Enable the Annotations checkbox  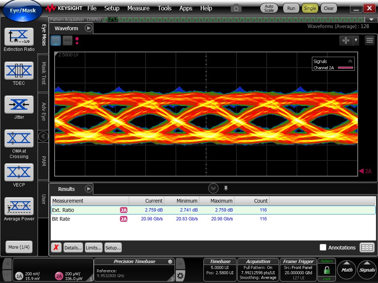click(x=323, y=248)
